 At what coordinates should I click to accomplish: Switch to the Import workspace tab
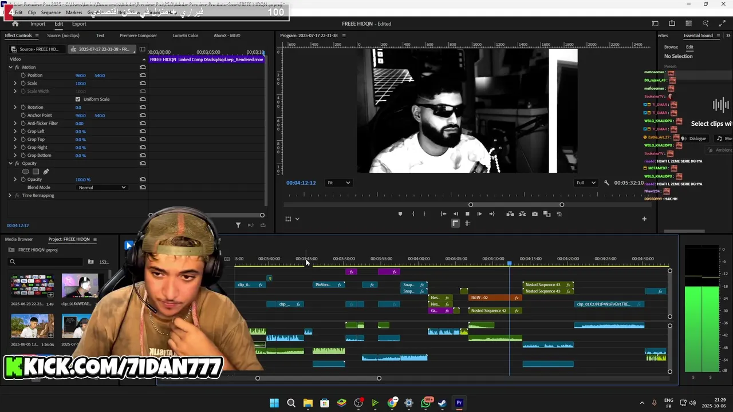38,23
